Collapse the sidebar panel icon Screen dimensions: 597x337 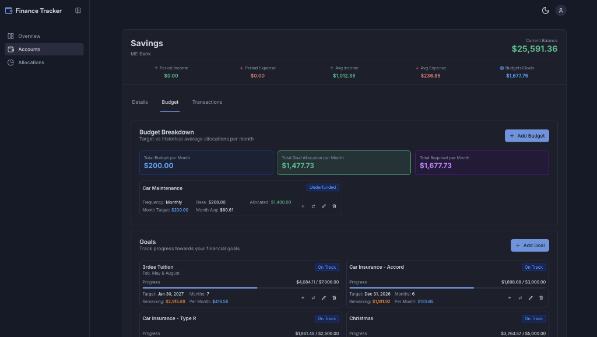[x=78, y=10]
